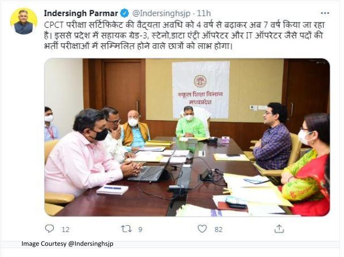344x257 pixels.
Task: Like the tweet with the heart icon
Action: coord(202,229)
